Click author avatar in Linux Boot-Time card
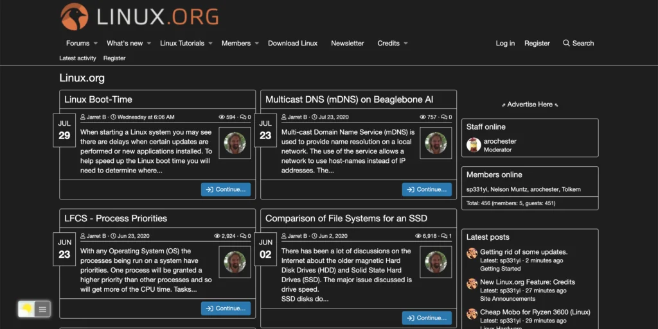 point(235,143)
